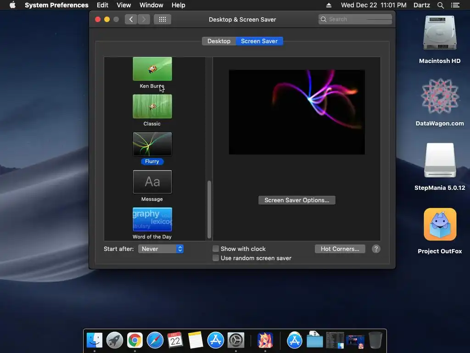470x353 pixels.
Task: Select the Ken Burns screen saver thumbnail
Action: pyautogui.click(x=152, y=69)
